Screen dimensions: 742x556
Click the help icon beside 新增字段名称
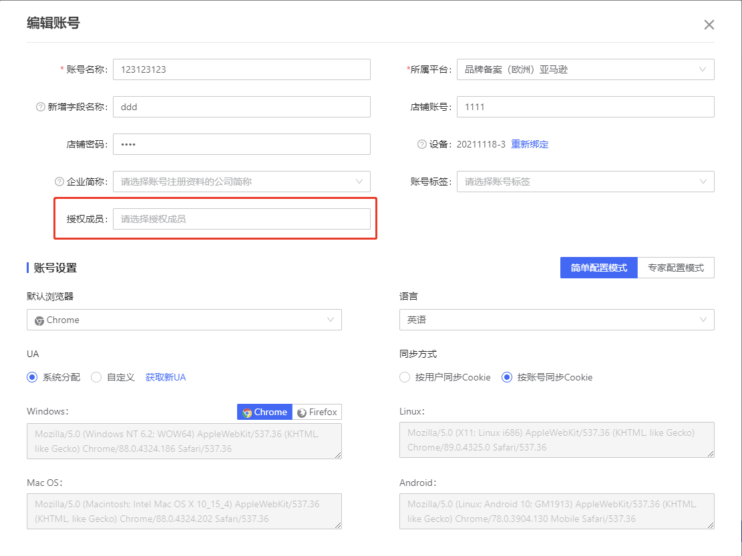pyautogui.click(x=41, y=107)
